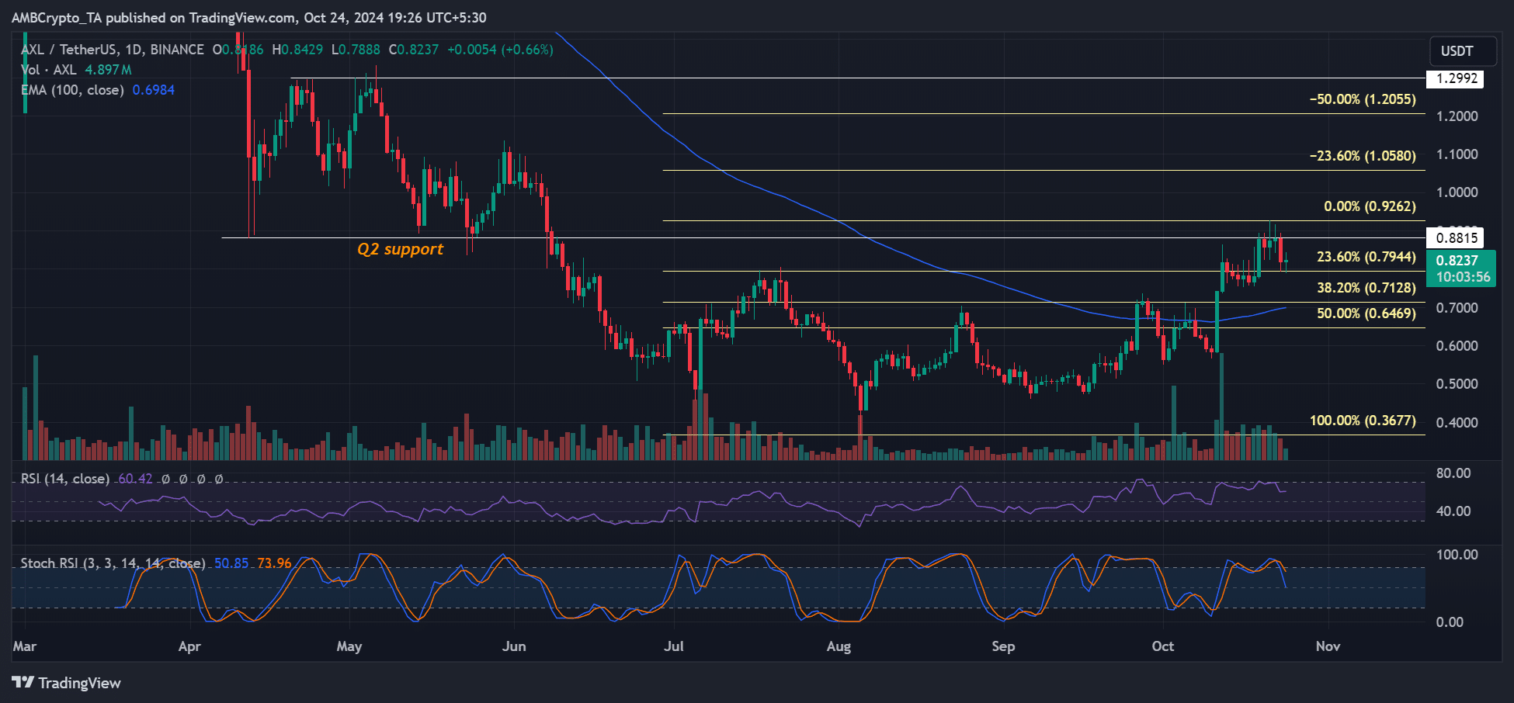Screen dimensions: 1514x703
Task: Click the published-on TradingView.com header text
Action: tap(249, 17)
